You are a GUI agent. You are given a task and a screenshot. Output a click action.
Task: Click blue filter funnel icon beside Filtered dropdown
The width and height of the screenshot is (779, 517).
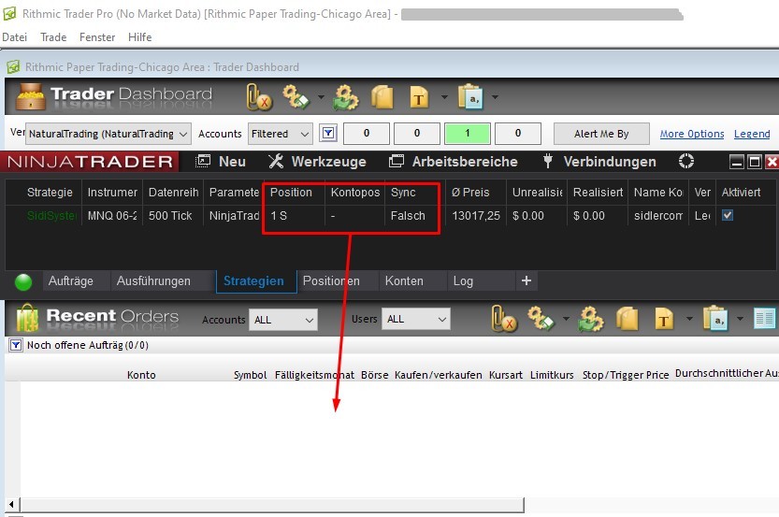pyautogui.click(x=328, y=133)
